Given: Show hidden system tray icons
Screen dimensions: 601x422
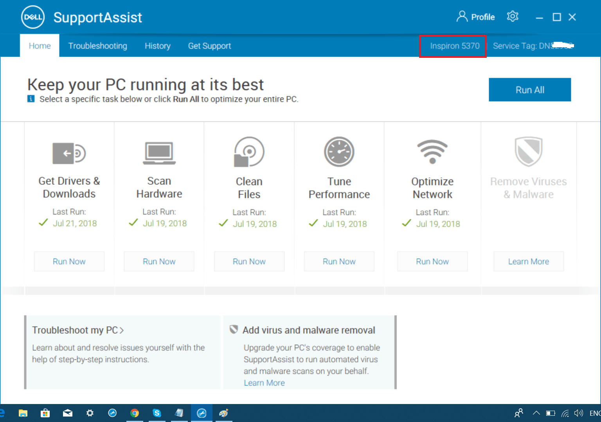Looking at the screenshot, I should tap(536, 413).
